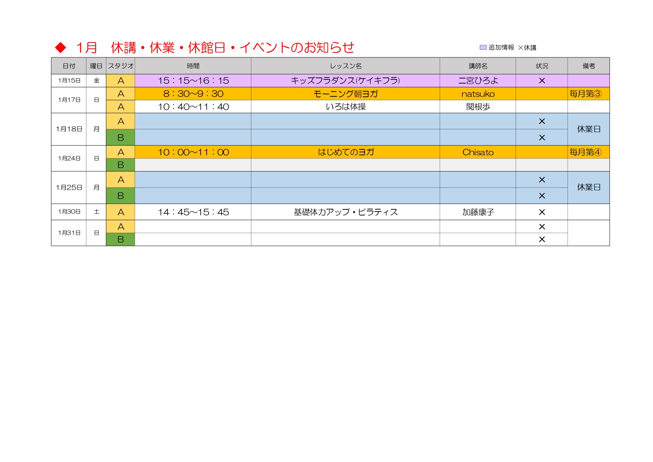Click the 講師名 column header

point(478,66)
